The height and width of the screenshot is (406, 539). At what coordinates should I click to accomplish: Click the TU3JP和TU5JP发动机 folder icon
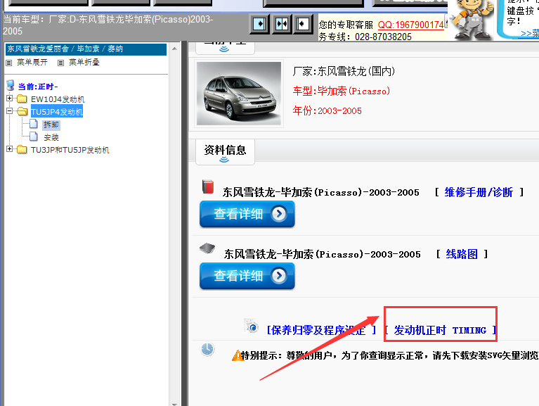[22, 150]
